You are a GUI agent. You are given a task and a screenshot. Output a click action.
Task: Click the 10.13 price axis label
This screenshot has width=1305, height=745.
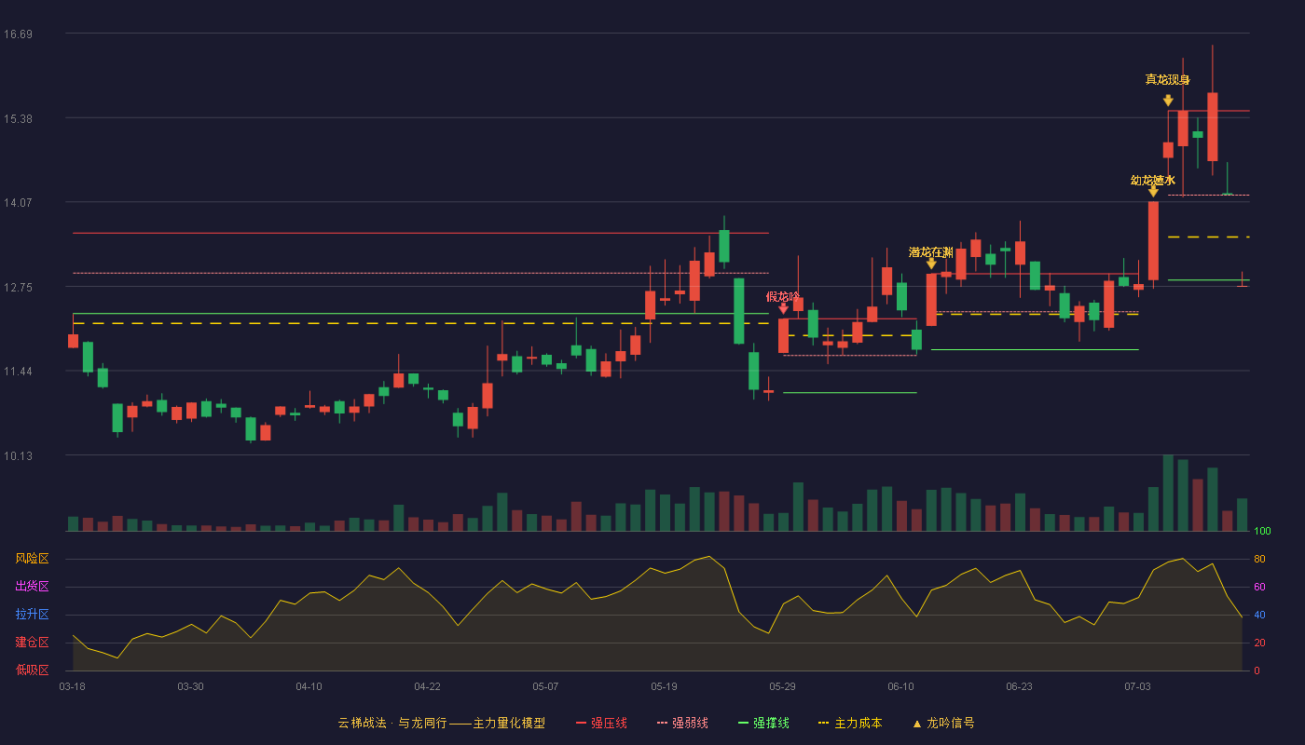pos(18,456)
